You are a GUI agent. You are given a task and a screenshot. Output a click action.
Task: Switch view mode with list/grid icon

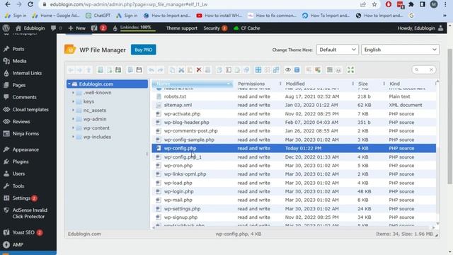[x=330, y=70]
